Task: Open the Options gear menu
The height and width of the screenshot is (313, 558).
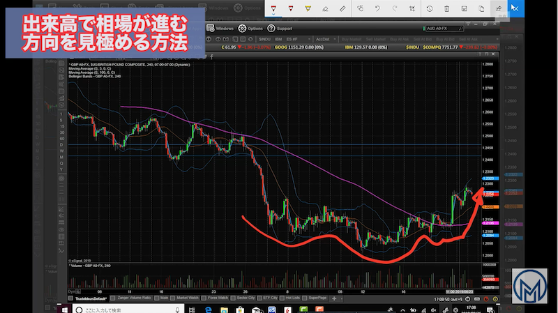Action: tap(252, 29)
